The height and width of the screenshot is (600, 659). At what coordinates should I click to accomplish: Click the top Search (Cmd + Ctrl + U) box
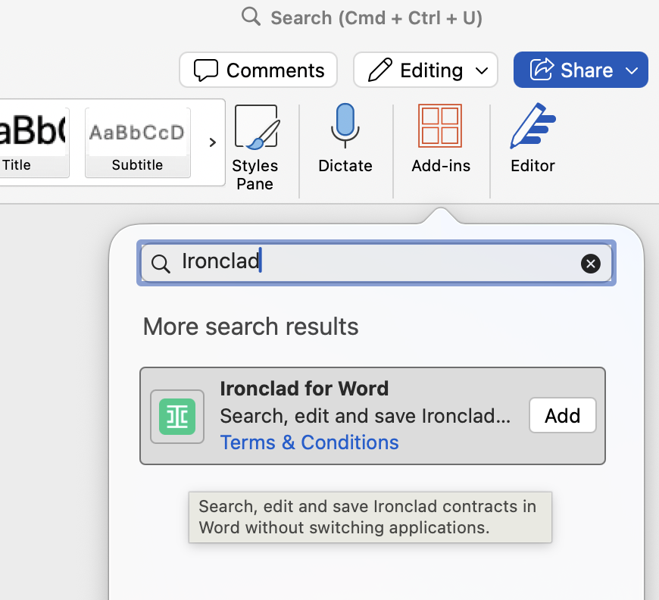pyautogui.click(x=362, y=17)
